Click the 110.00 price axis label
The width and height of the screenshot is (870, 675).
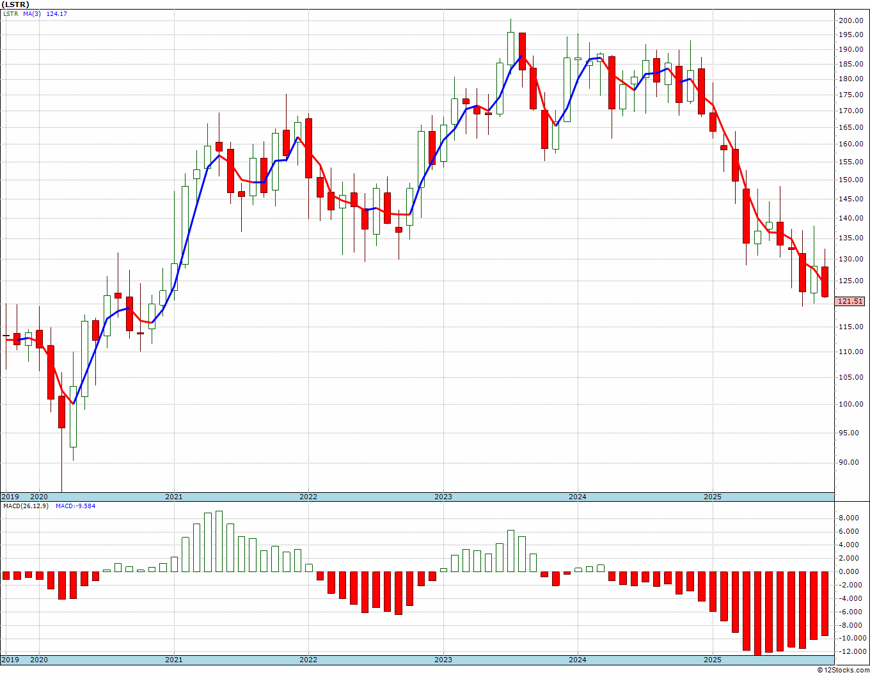pos(851,352)
